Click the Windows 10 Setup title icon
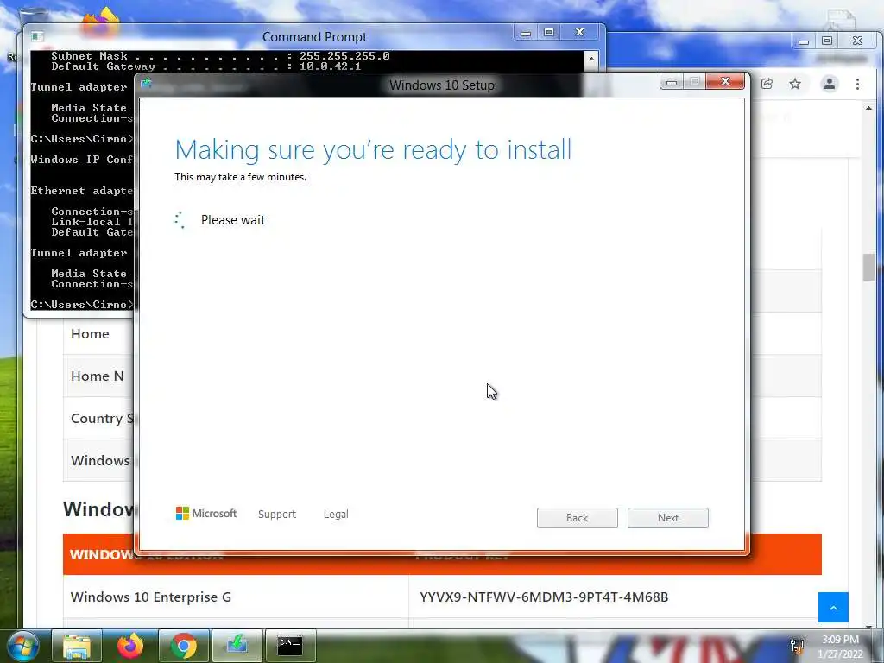This screenshot has width=884, height=663. pyautogui.click(x=147, y=84)
